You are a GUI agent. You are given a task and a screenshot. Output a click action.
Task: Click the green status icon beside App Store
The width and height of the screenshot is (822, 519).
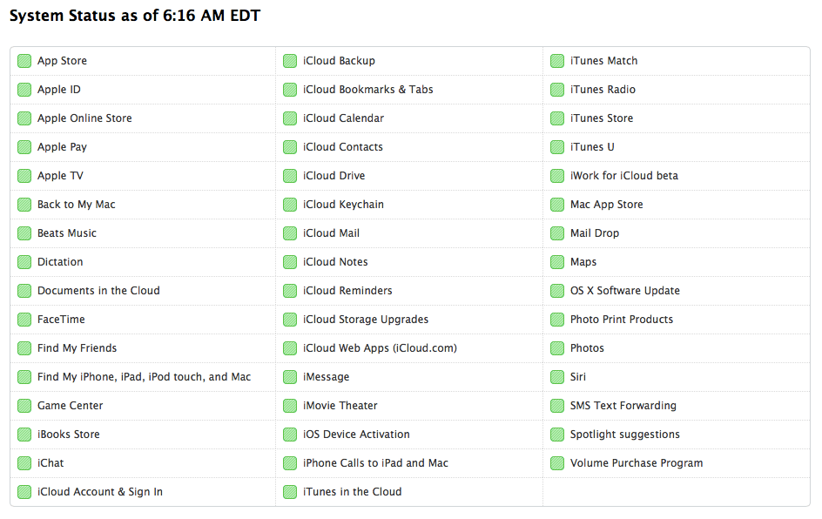(x=24, y=61)
